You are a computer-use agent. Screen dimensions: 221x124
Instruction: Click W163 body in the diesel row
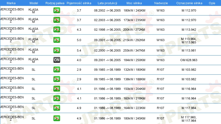[x=161, y=60]
